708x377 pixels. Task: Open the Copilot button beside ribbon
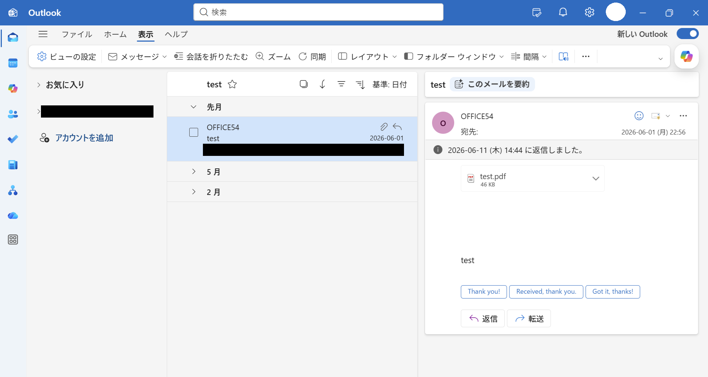pyautogui.click(x=687, y=56)
